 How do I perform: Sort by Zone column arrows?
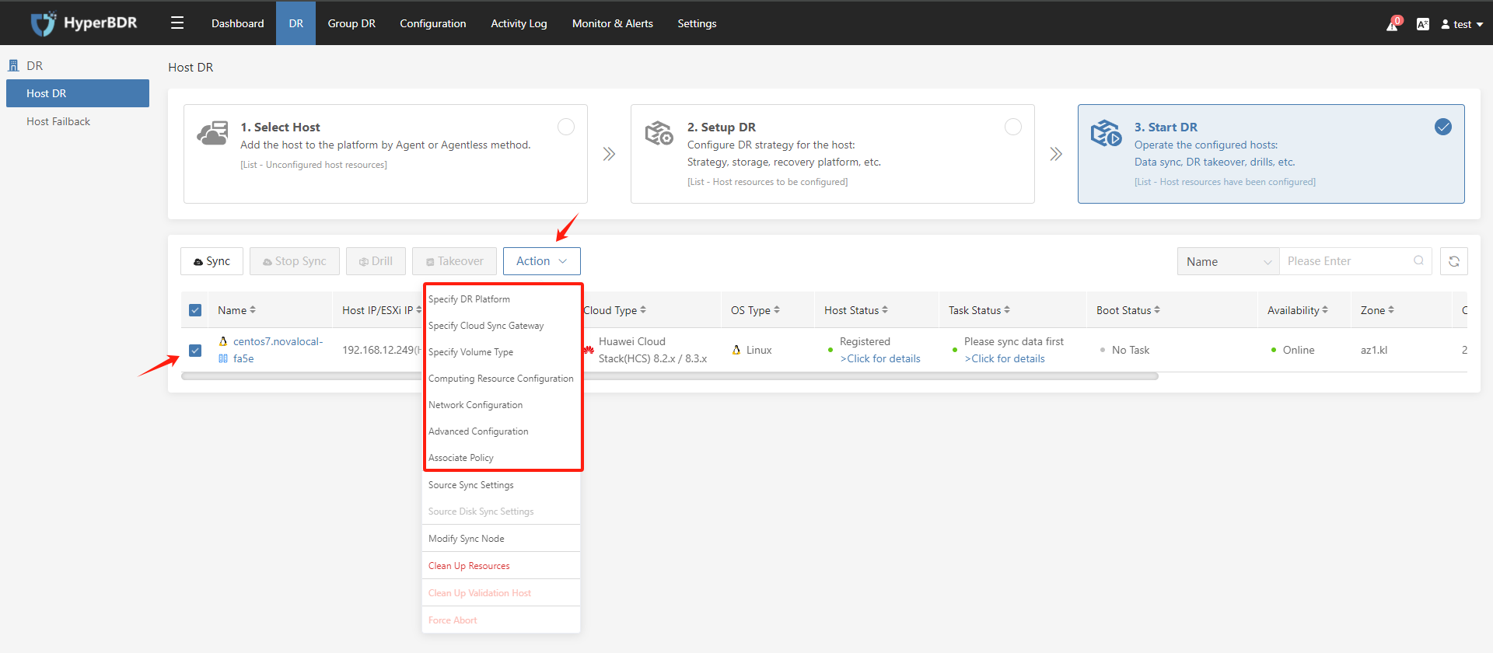point(1391,309)
